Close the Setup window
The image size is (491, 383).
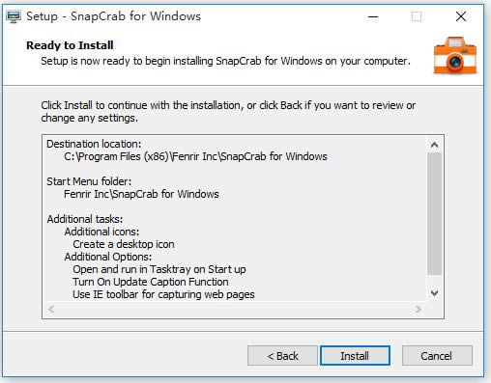pyautogui.click(x=461, y=16)
